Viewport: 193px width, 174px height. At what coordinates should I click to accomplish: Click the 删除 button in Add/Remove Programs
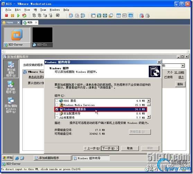point(180,84)
